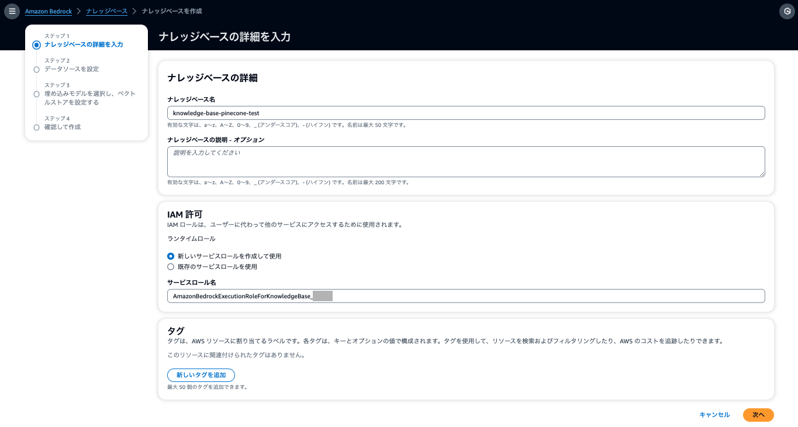The image size is (798, 427).
Task: Click the round icon in top-right corner
Action: pyautogui.click(x=787, y=11)
